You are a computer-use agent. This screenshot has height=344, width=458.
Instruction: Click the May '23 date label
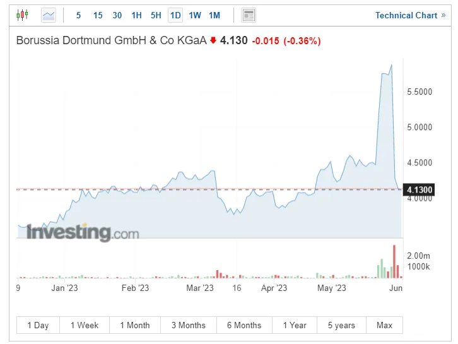pos(332,288)
